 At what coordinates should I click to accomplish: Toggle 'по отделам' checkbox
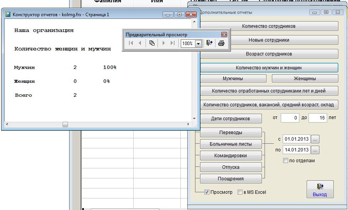tap(286, 161)
